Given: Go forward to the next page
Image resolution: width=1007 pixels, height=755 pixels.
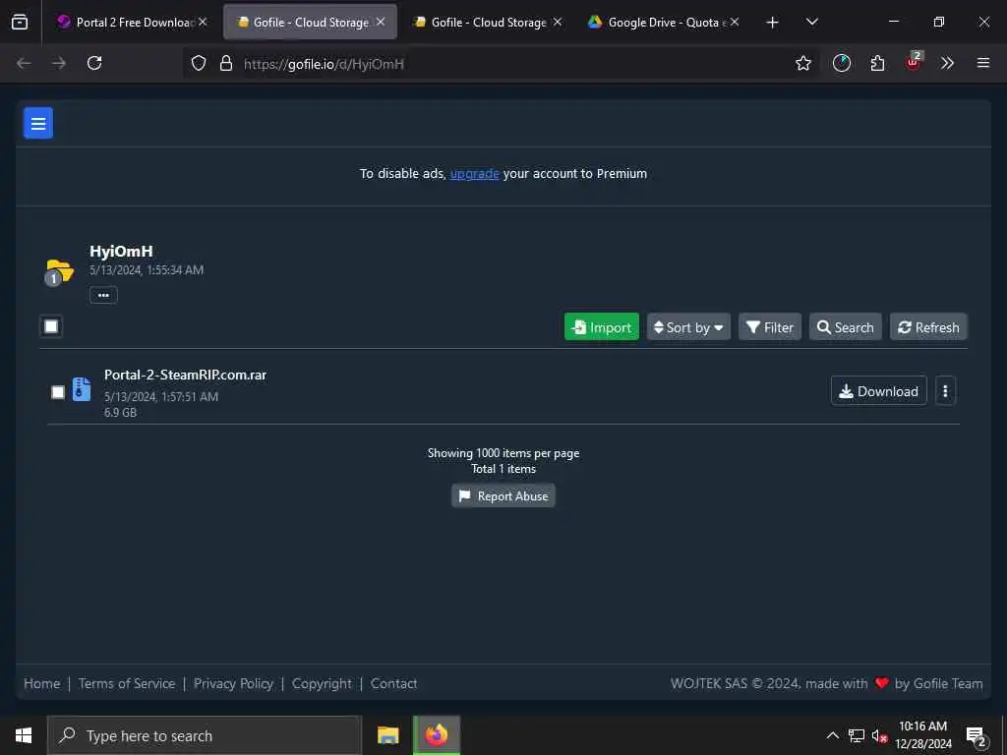Looking at the screenshot, I should click(x=58, y=63).
